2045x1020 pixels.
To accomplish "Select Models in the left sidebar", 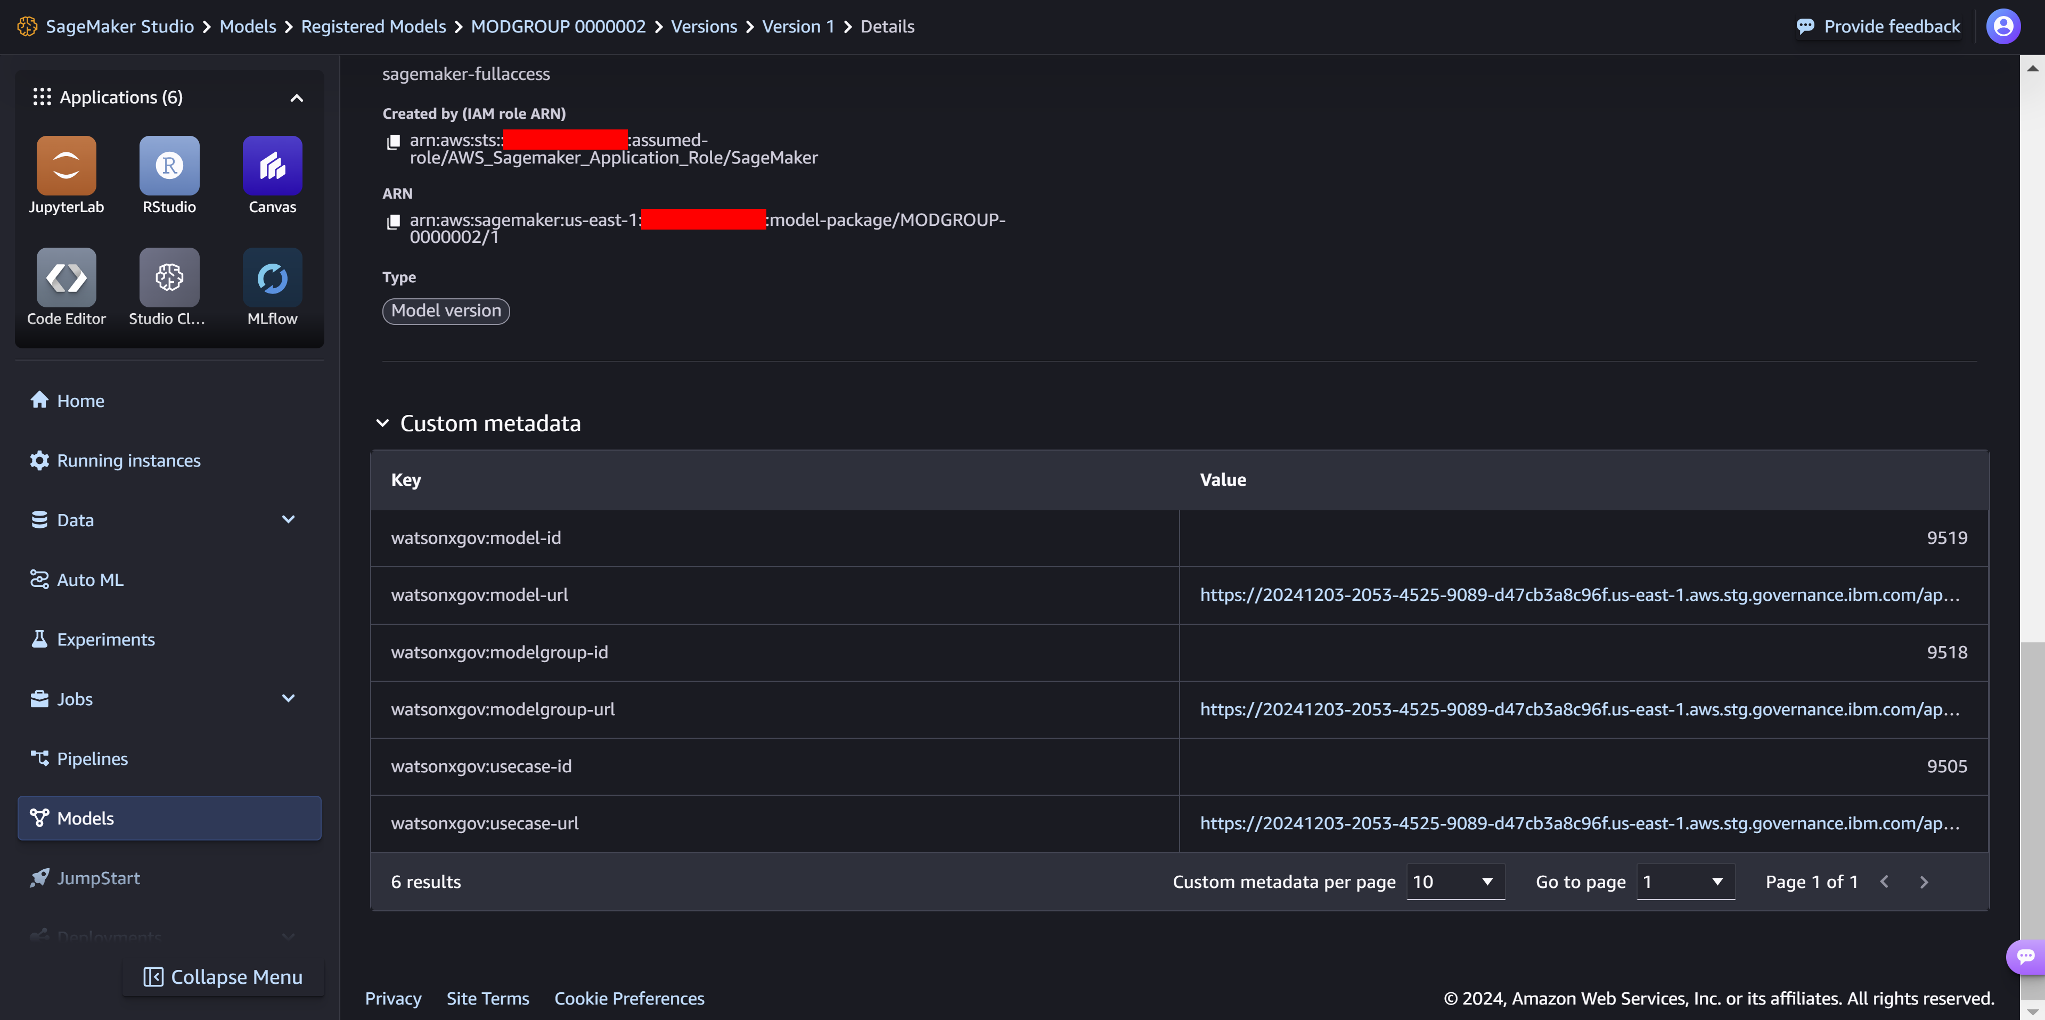I will [85, 818].
